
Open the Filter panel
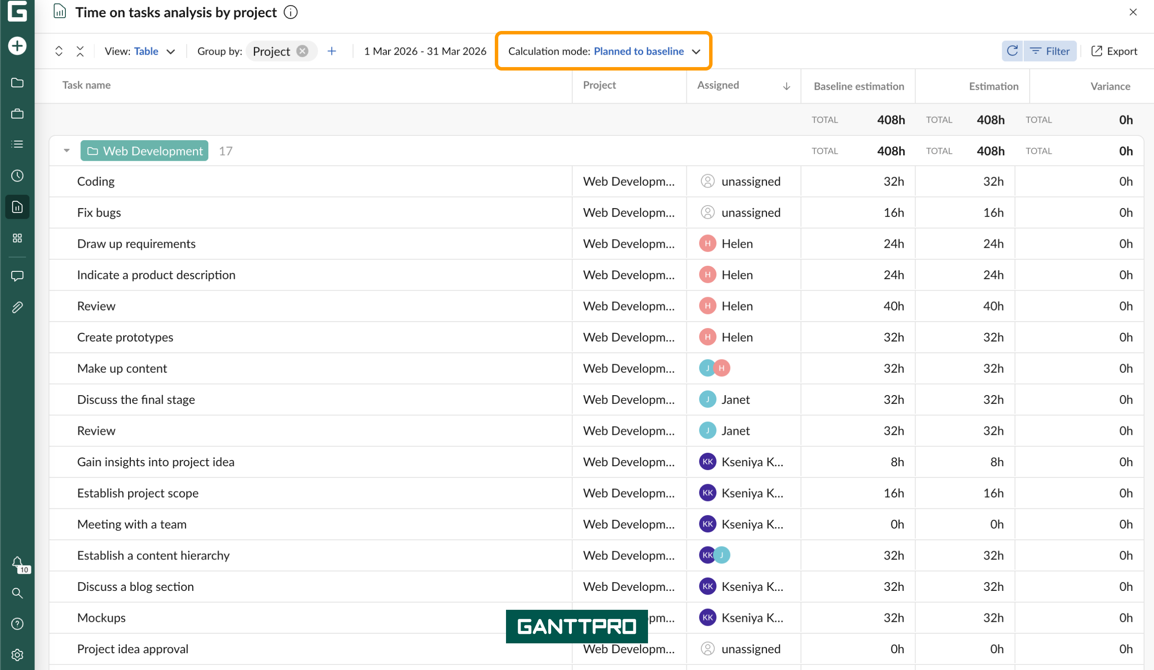tap(1050, 51)
